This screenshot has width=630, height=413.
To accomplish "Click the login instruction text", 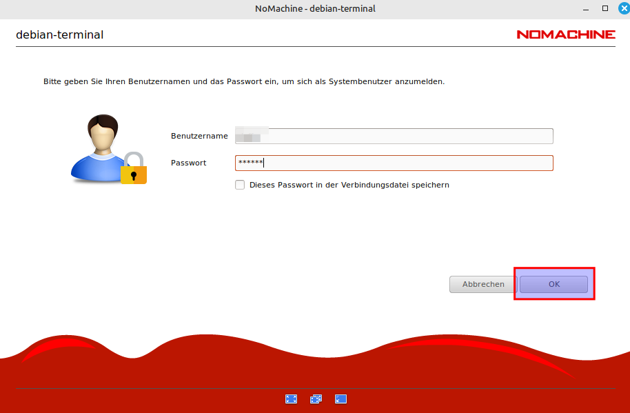I will click(244, 81).
